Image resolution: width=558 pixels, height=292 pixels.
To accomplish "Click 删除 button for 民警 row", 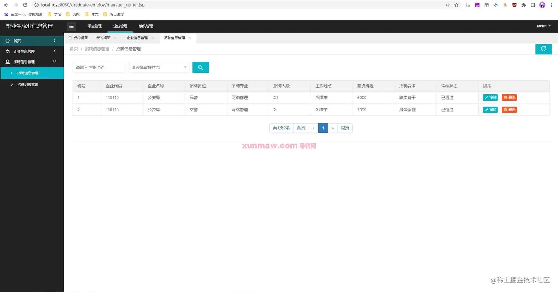I will [509, 98].
